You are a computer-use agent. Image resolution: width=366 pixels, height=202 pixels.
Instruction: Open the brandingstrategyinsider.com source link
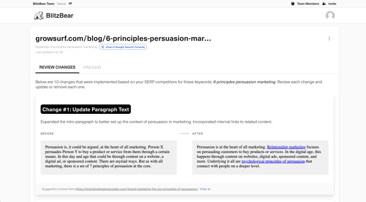tap(137, 189)
